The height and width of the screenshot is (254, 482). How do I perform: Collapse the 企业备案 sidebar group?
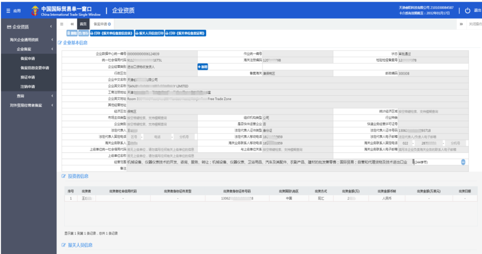click(x=52, y=49)
